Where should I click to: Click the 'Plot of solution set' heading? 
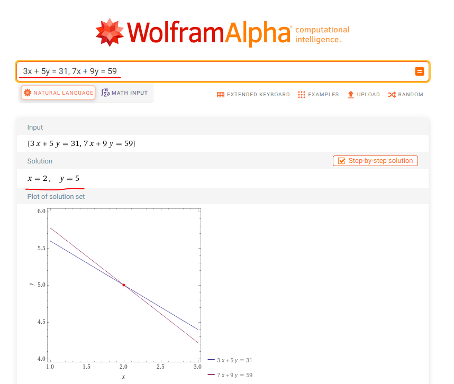(56, 196)
